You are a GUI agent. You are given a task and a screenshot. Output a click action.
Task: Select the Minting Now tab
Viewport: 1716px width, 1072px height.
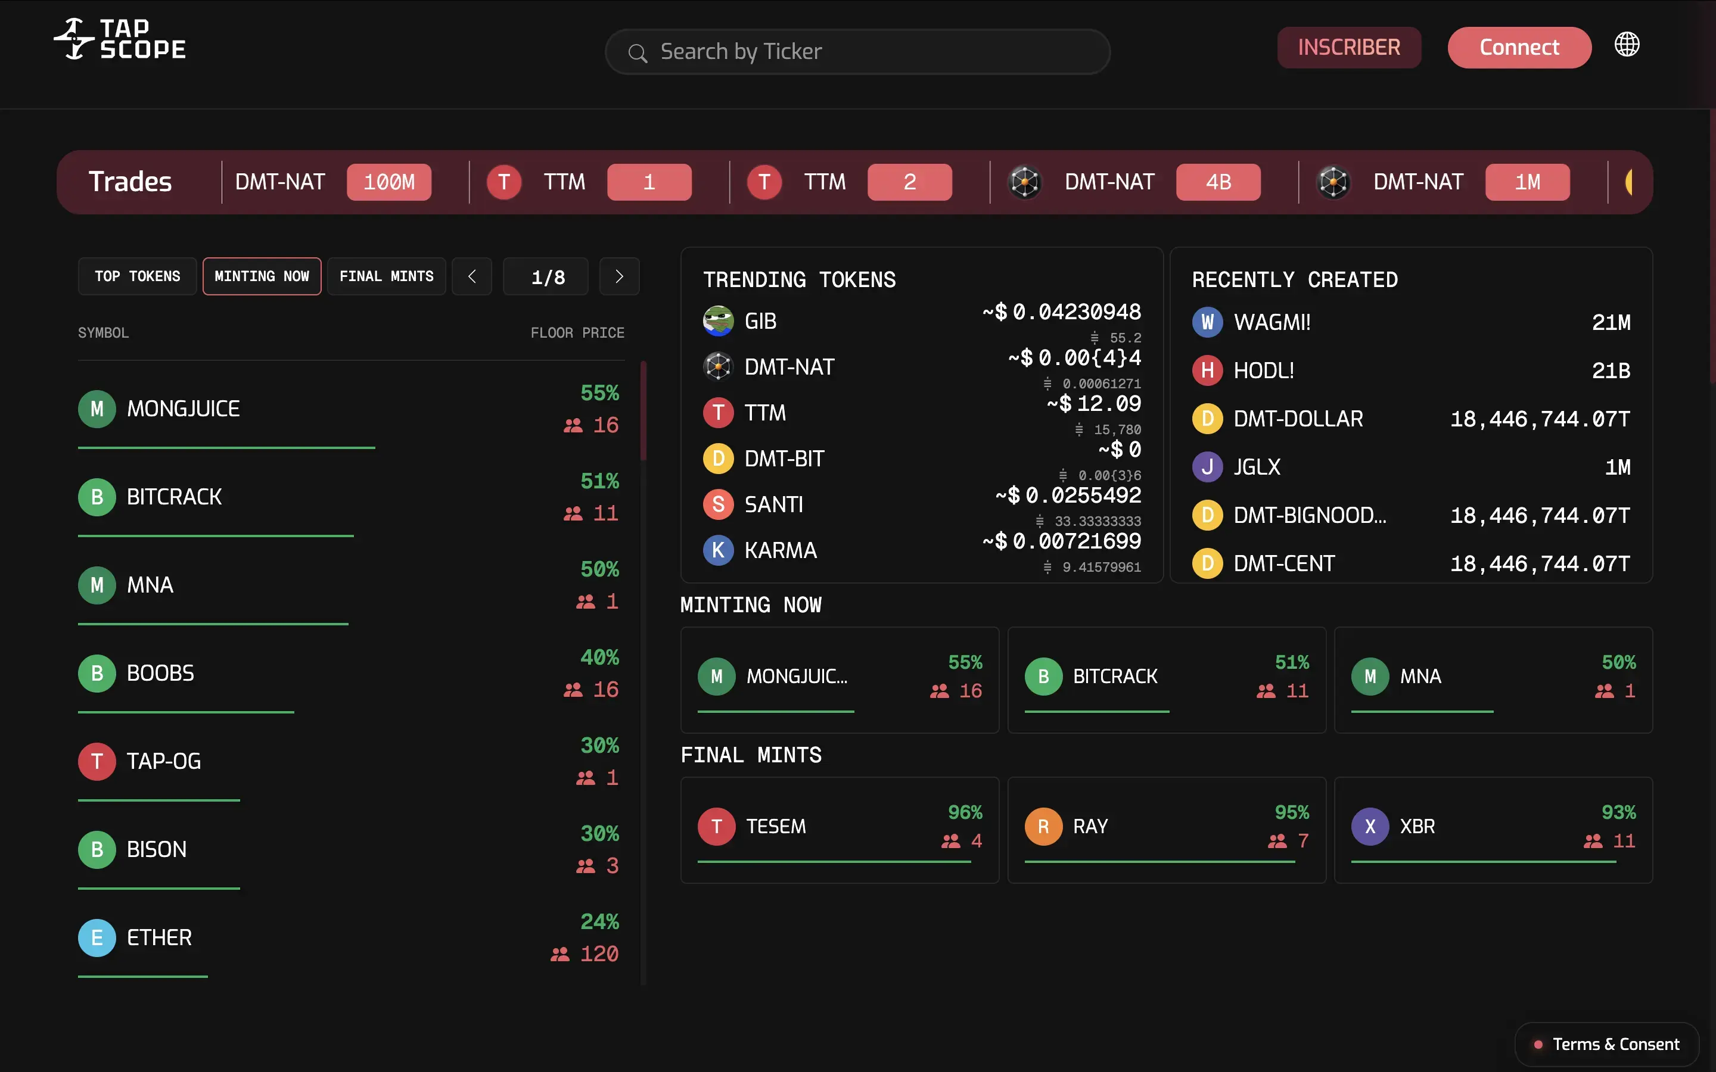tap(262, 276)
